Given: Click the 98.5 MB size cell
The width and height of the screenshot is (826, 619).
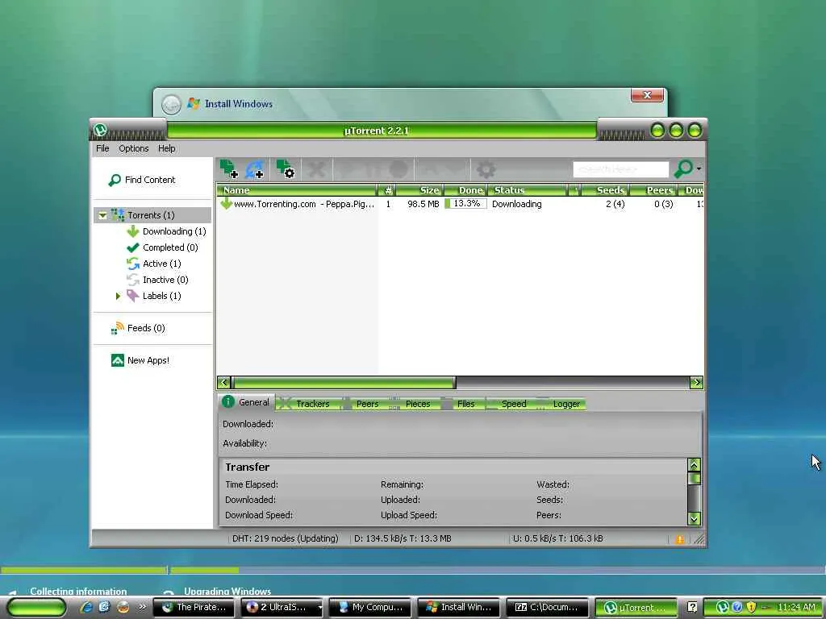Looking at the screenshot, I should pyautogui.click(x=423, y=204).
